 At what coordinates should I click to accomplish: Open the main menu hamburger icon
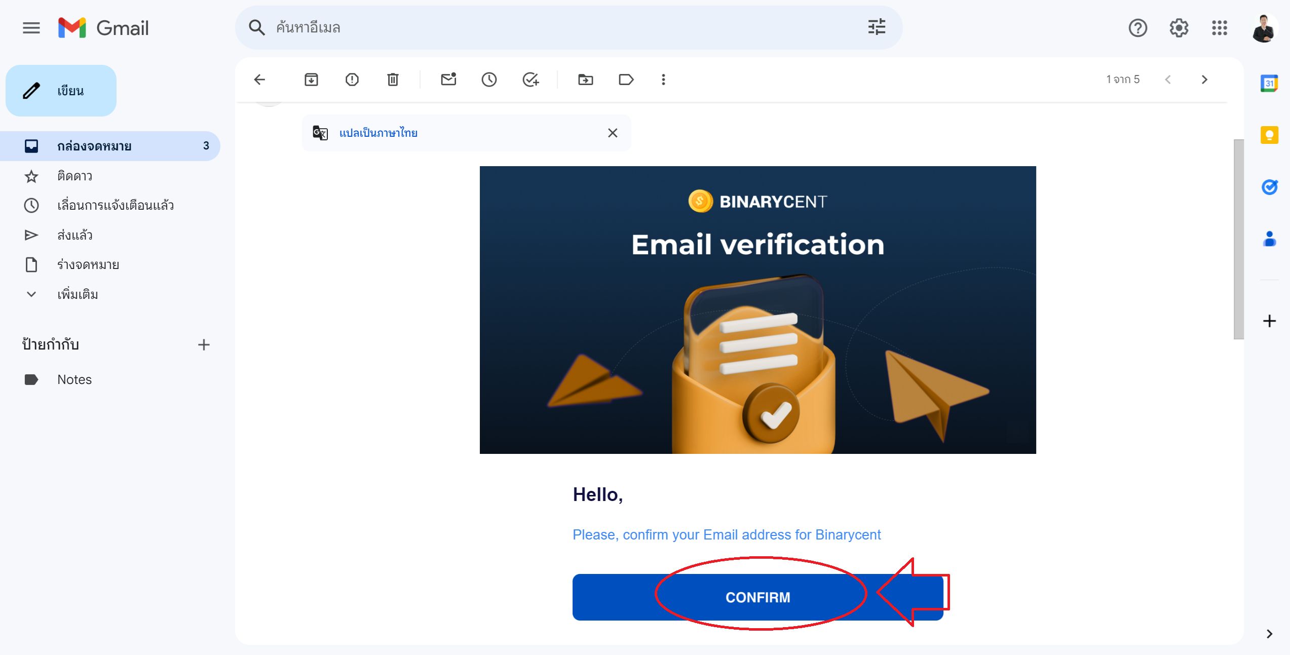31,28
